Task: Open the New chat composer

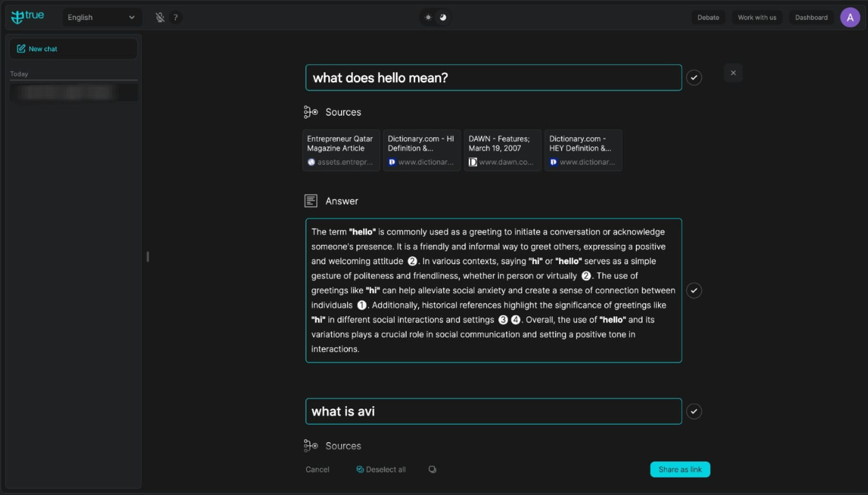Action: pos(74,48)
